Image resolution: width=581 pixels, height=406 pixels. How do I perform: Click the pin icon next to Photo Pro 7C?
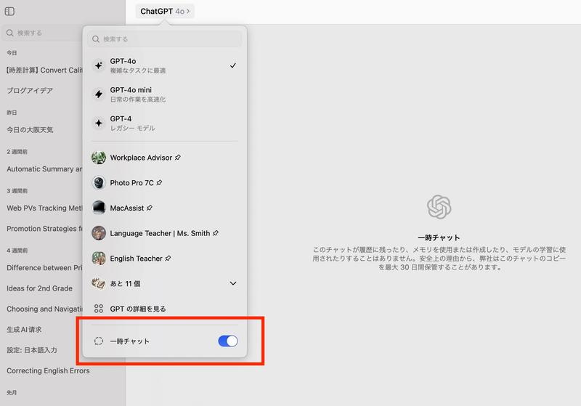coord(159,182)
